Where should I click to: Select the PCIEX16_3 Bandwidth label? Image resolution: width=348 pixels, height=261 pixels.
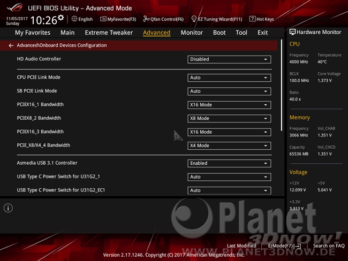coord(40,132)
